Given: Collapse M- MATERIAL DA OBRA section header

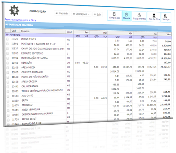Looking at the screenshot, I should point(88,26).
